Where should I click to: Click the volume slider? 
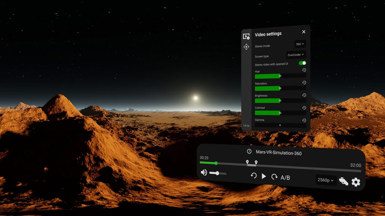pyautogui.click(x=218, y=173)
